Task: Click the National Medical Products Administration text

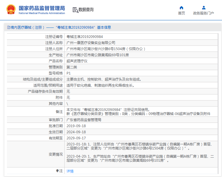Action: 42,13
